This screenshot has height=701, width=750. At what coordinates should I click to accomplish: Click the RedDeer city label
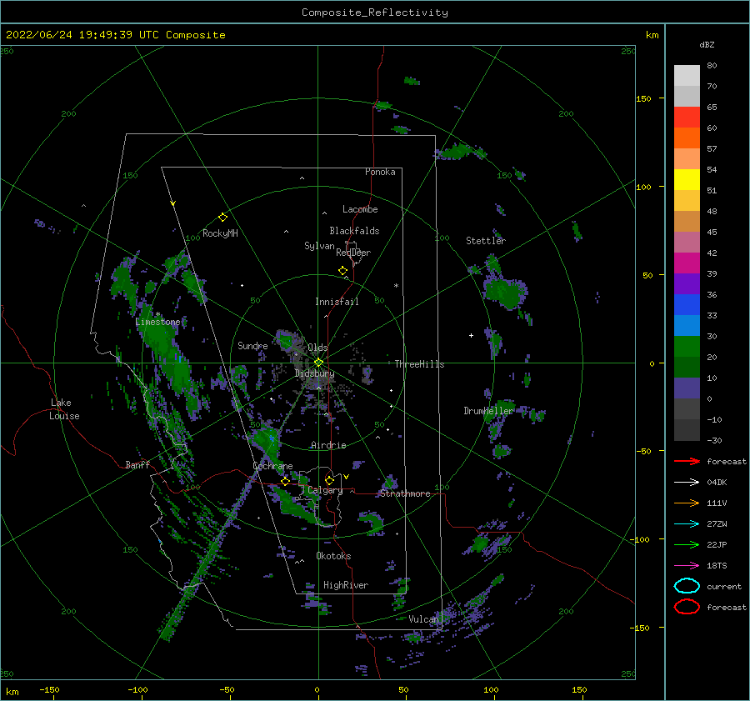(x=353, y=253)
